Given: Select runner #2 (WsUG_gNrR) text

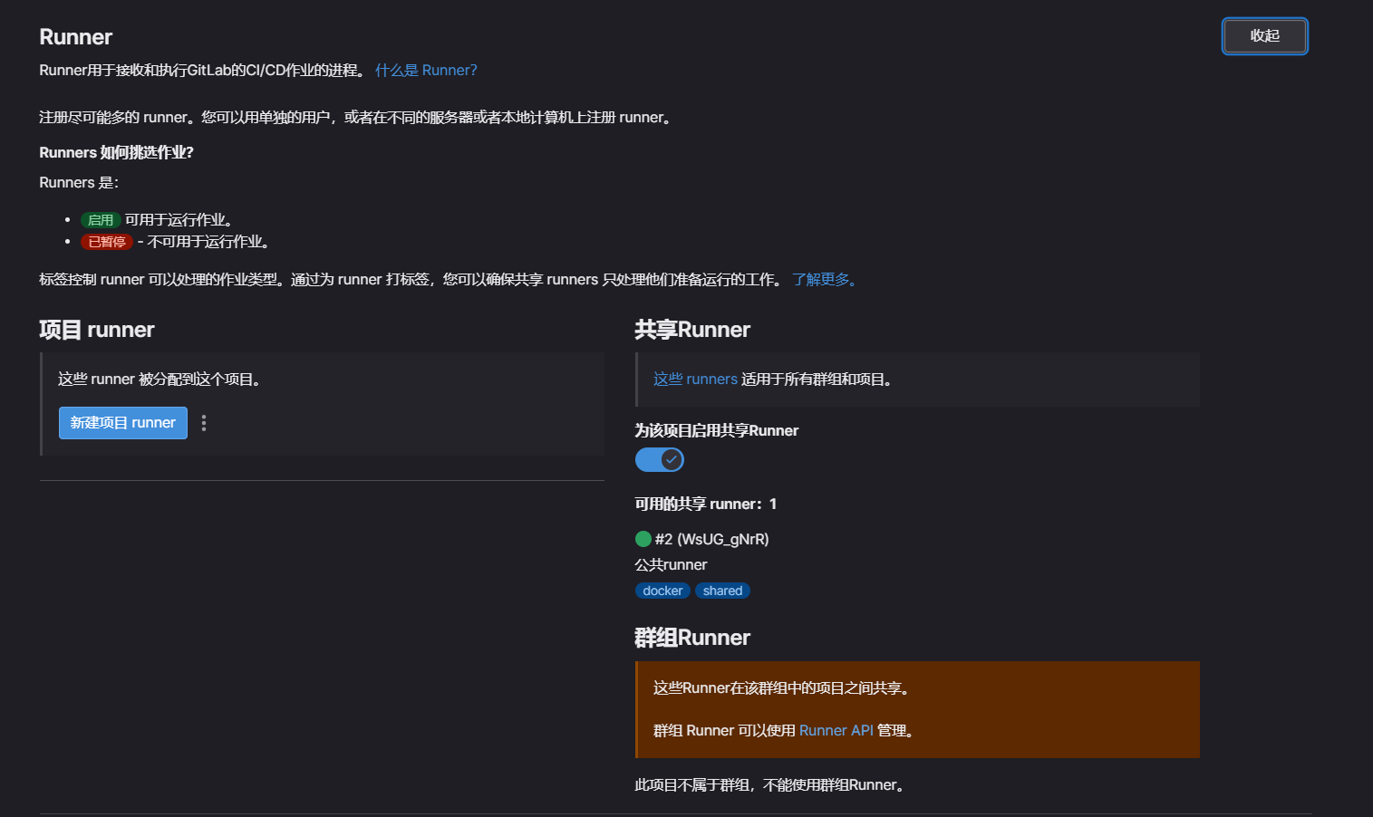Looking at the screenshot, I should [712, 539].
